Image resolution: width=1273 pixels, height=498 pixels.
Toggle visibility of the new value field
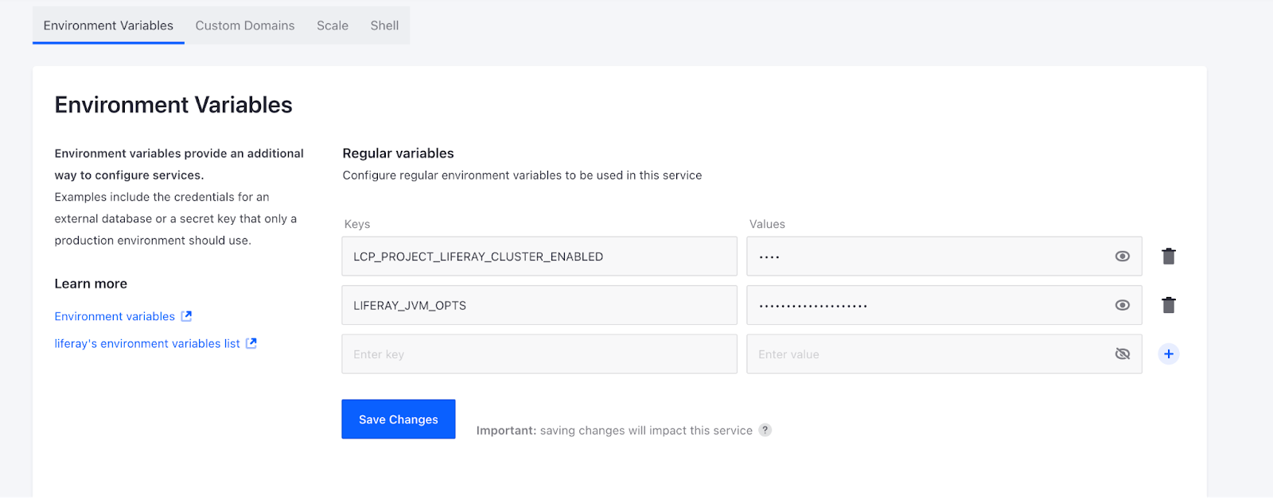coord(1122,354)
